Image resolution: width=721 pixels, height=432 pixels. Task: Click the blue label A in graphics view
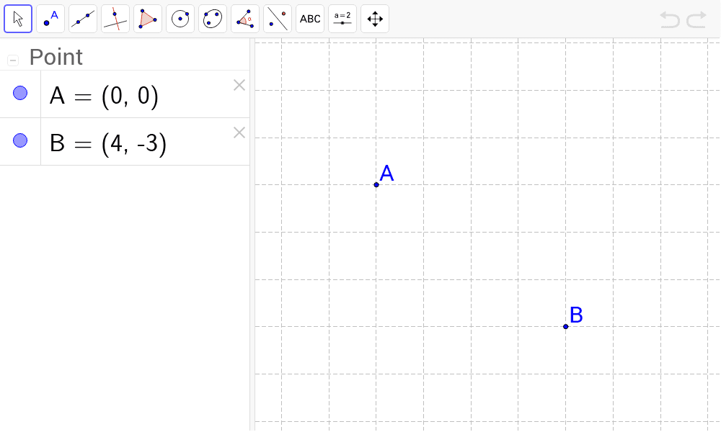(386, 174)
